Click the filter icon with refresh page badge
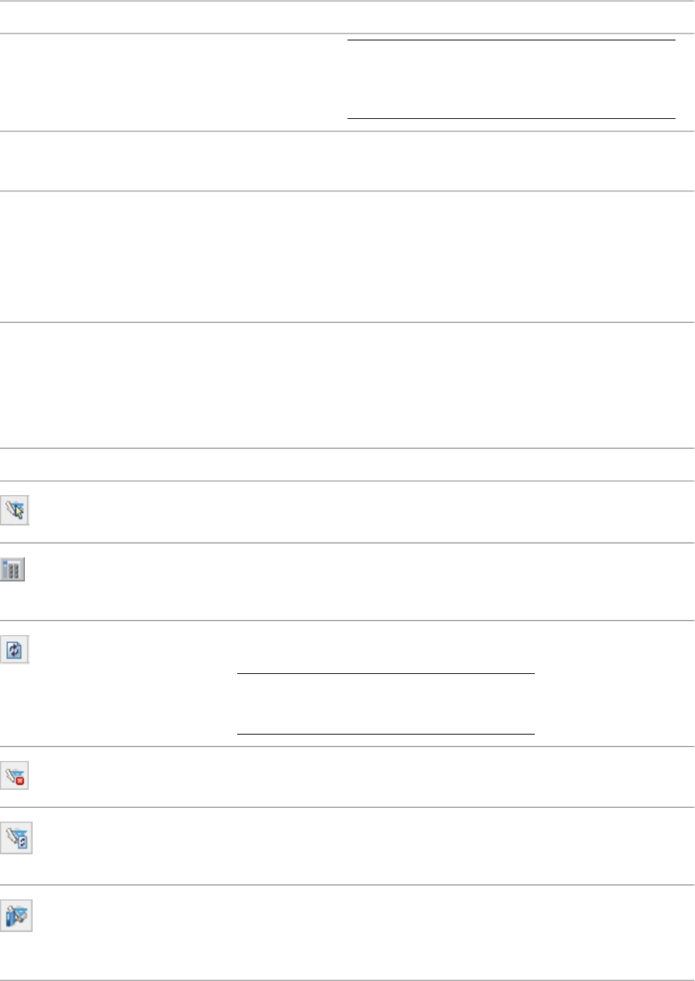Image resolution: width=695 pixels, height=981 pixels. tap(16, 840)
